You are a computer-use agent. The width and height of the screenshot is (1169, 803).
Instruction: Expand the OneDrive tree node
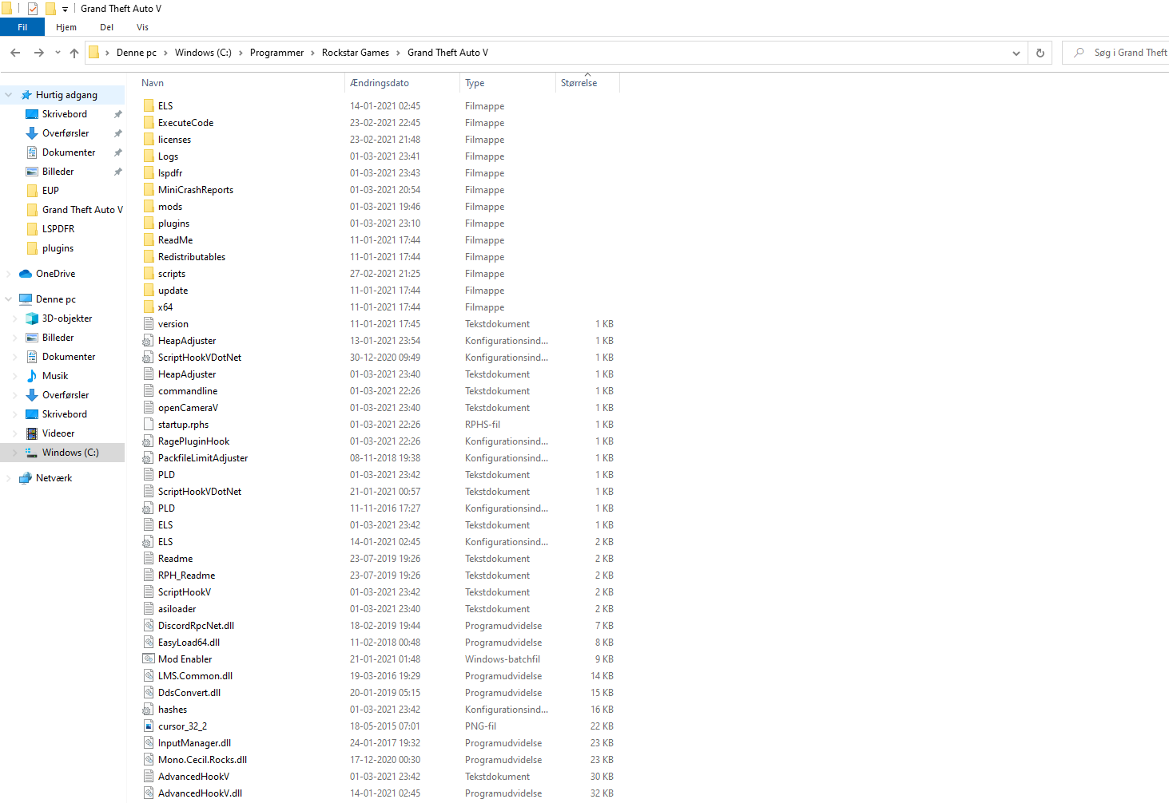tap(9, 274)
